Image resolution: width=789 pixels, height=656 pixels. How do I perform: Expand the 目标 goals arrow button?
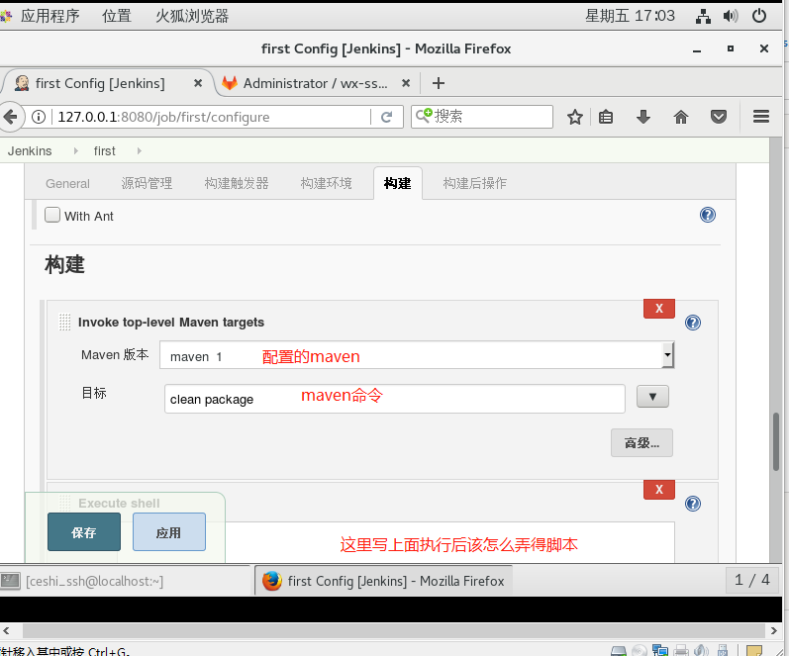[652, 397]
